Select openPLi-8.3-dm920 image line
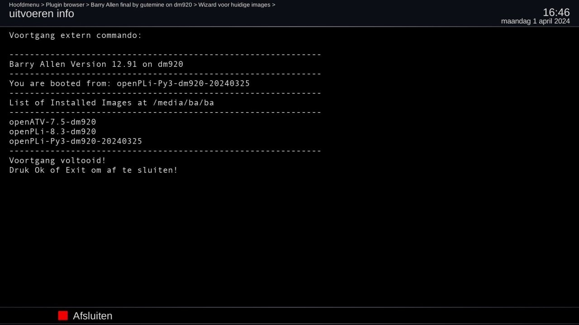Screen dimensions: 579x325 pos(52,132)
